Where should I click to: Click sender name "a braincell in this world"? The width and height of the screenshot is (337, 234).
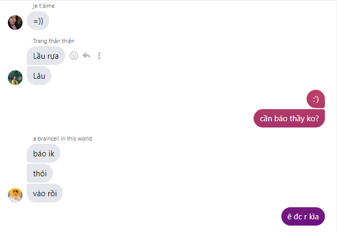pyautogui.click(x=62, y=139)
